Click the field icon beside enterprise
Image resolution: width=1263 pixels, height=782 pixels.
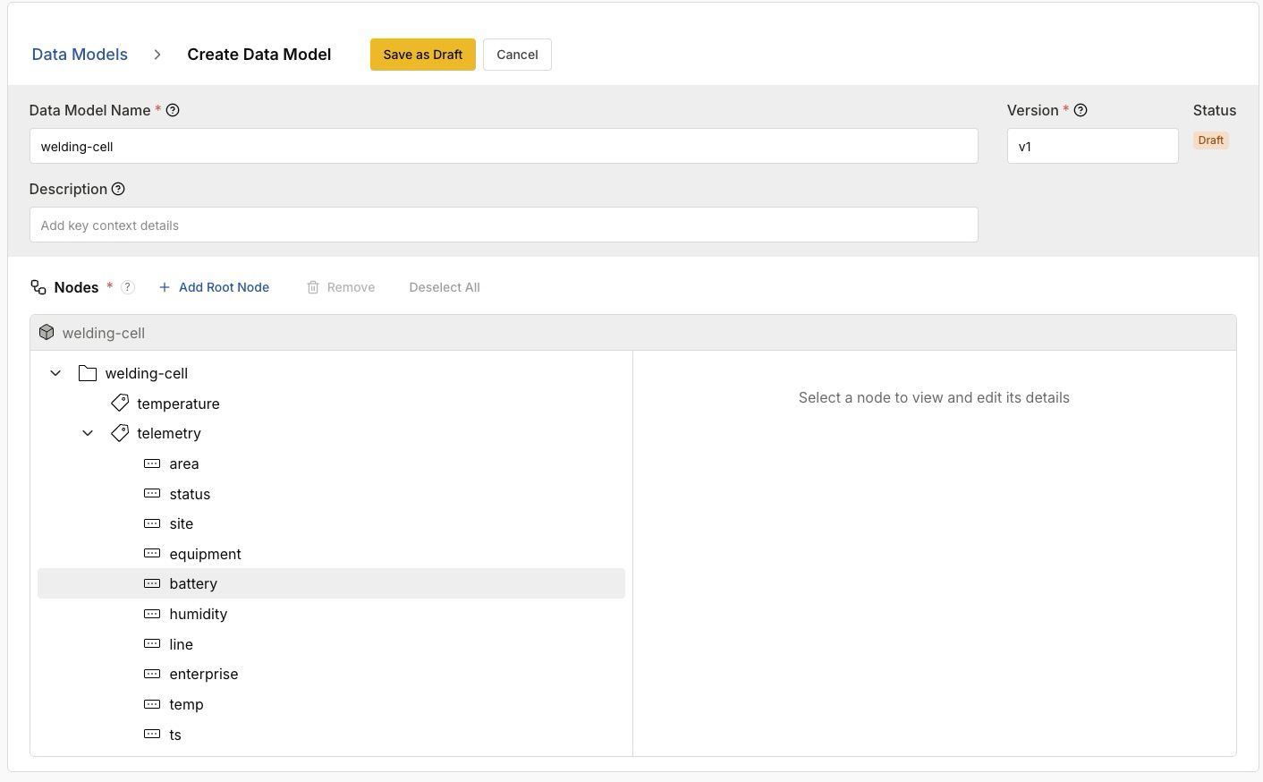152,674
